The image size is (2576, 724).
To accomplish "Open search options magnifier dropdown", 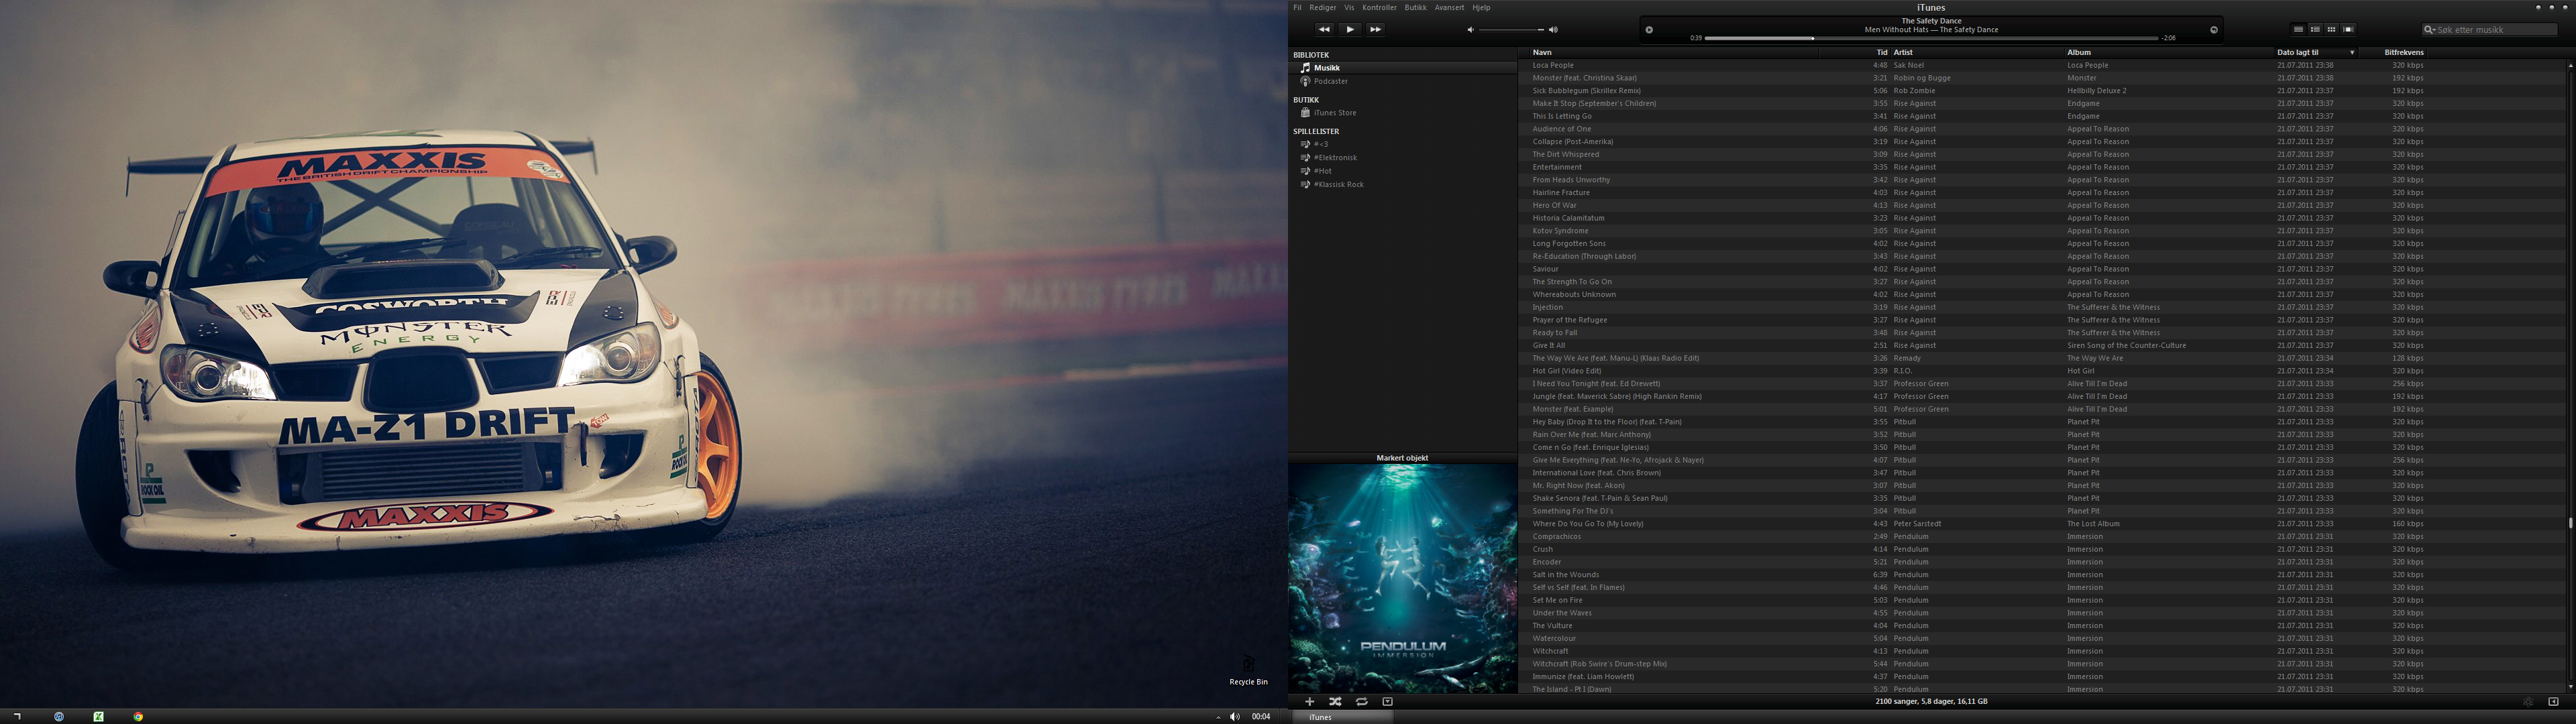I will [x=2429, y=30].
